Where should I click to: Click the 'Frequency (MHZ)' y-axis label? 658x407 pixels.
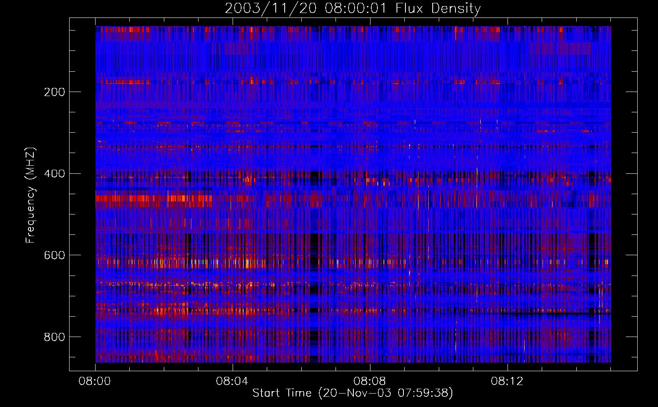pyautogui.click(x=31, y=195)
